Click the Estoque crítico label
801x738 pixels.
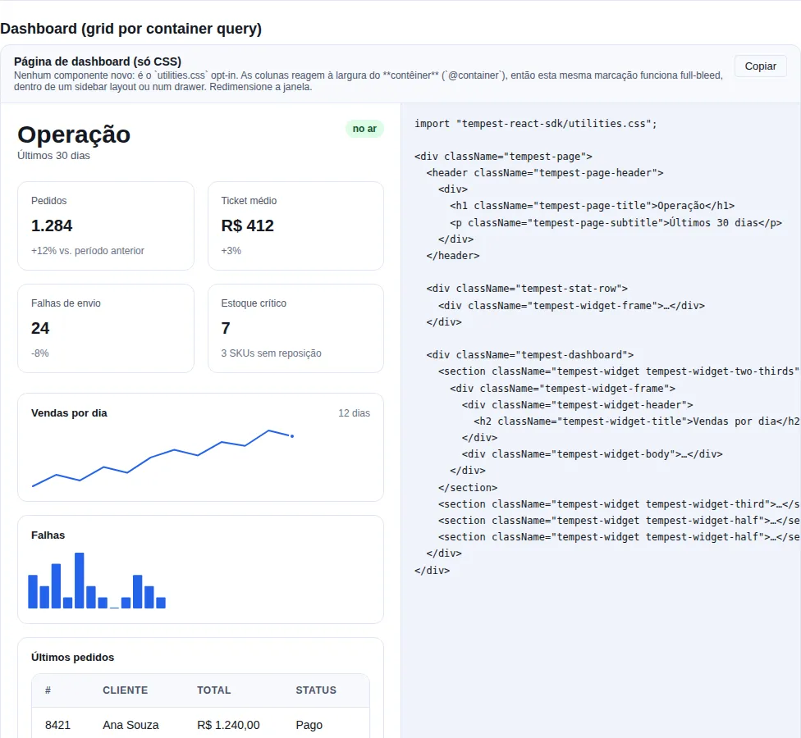coord(254,303)
